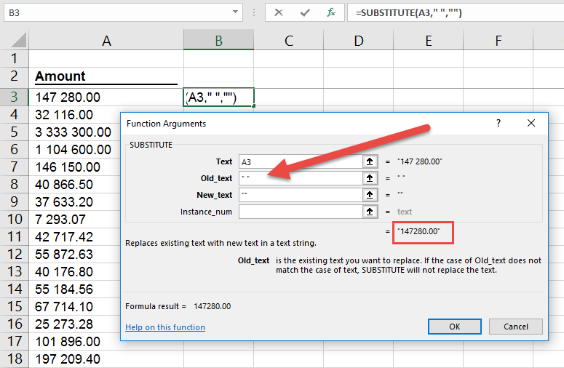Open Insert Function fx icon
This screenshot has height=368, width=564.
(x=331, y=13)
